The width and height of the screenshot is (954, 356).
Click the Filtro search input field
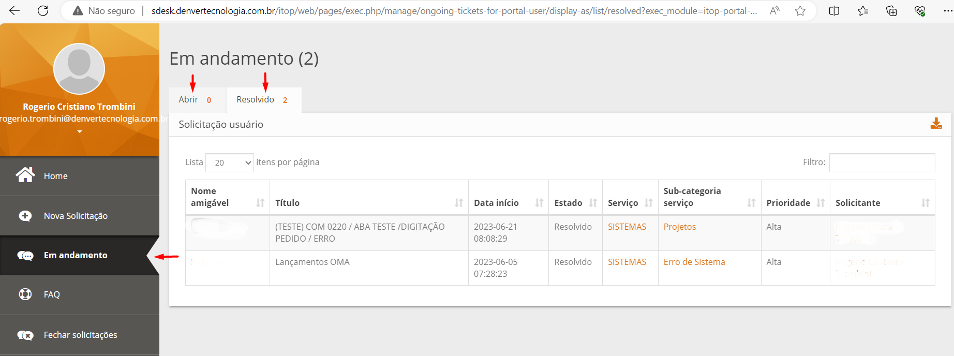pos(882,162)
